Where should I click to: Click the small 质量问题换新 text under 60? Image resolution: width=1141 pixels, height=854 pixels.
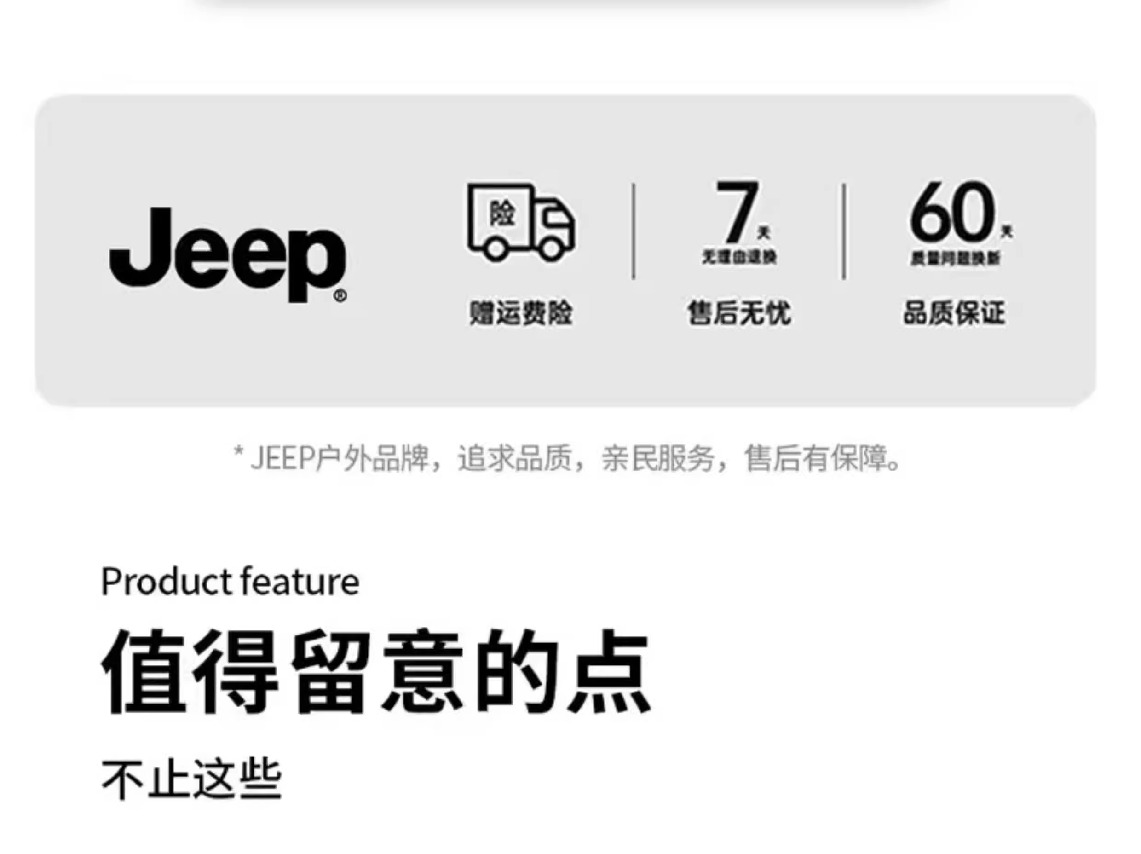tap(955, 258)
